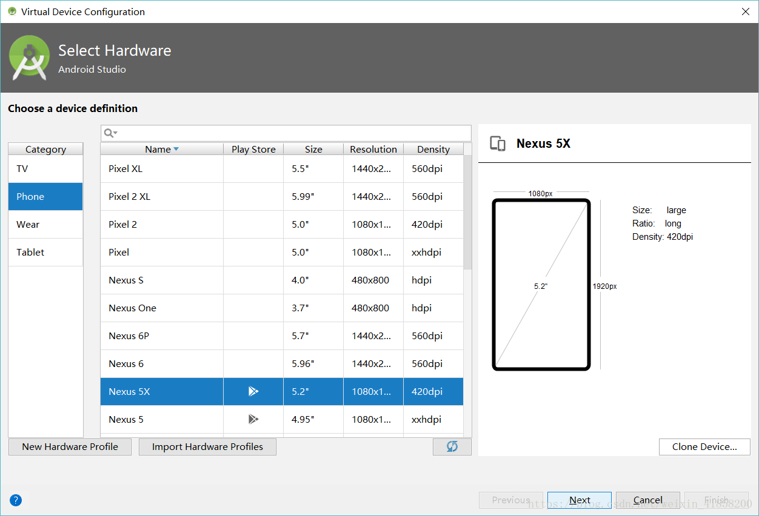Viewport: 759px width, 516px height.
Task: Click hdpi density in Nexus One row
Action: [433, 308]
